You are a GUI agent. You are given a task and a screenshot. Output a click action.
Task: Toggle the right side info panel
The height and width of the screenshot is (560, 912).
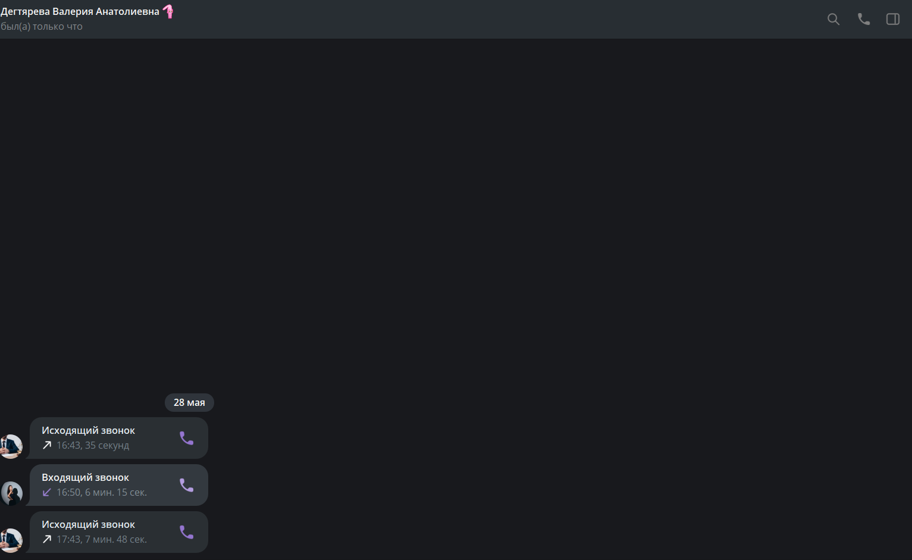coord(893,19)
